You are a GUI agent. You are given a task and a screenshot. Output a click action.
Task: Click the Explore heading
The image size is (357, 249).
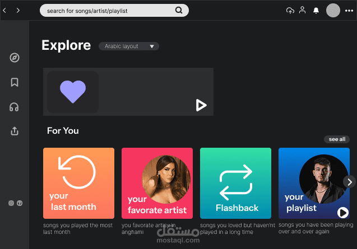pyautogui.click(x=66, y=45)
